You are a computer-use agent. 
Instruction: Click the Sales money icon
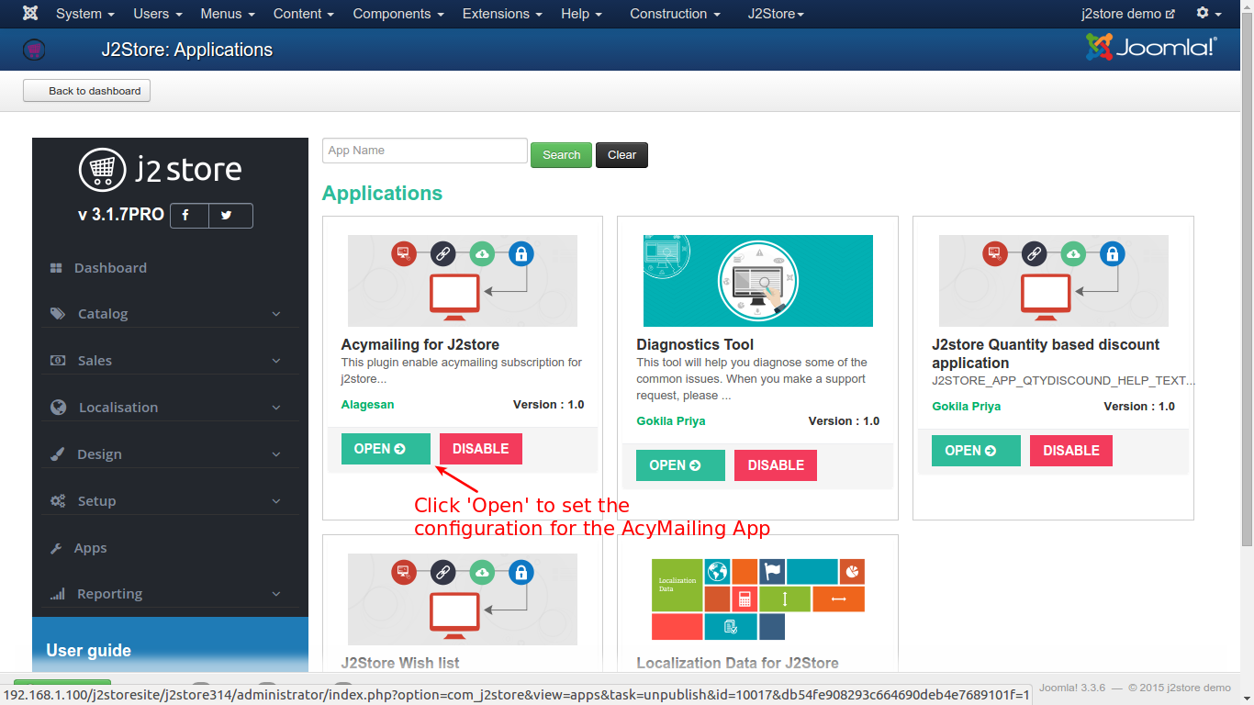[58, 361]
